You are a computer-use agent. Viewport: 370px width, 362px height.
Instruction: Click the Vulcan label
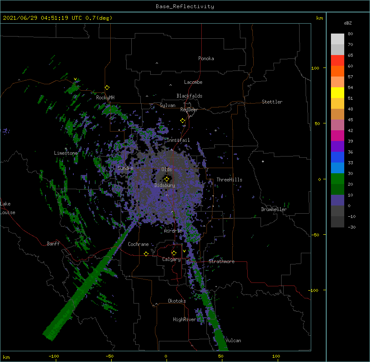tap(233, 341)
